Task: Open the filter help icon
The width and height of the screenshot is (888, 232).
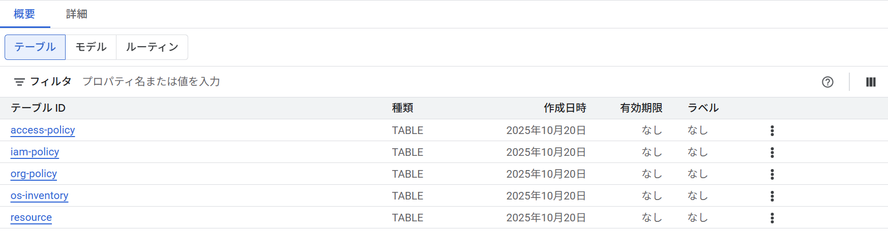Action: [x=827, y=82]
